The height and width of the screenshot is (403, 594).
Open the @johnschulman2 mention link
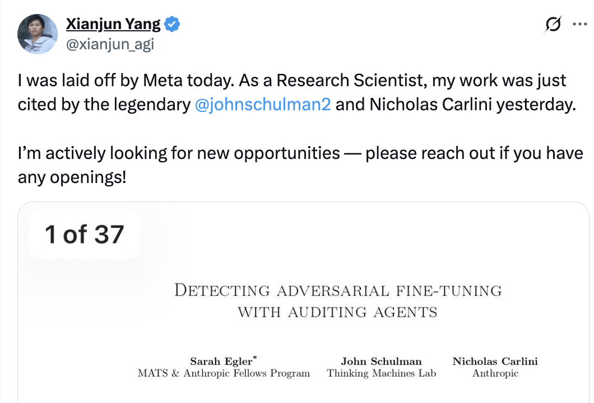[x=262, y=105]
